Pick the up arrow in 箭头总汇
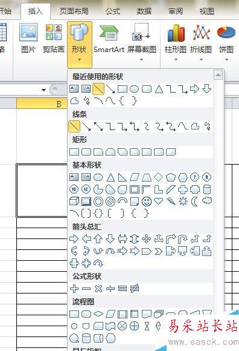239x351 pixels. tap(98, 239)
